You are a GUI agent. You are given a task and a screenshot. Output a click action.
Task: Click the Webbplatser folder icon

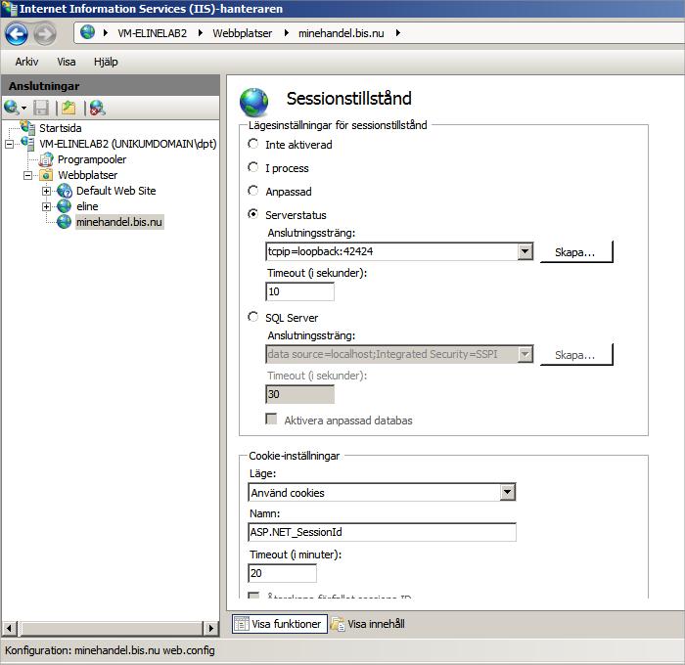[x=46, y=175]
